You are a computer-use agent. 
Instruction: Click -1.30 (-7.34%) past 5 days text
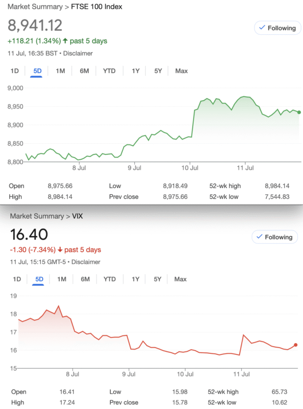(56, 249)
